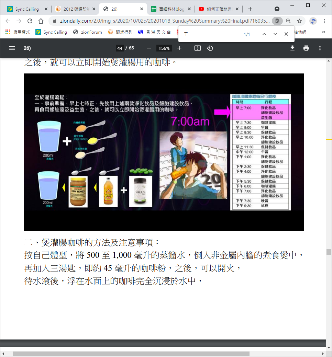Open the tab search dropdown
332x357 pixels.
point(277,9)
